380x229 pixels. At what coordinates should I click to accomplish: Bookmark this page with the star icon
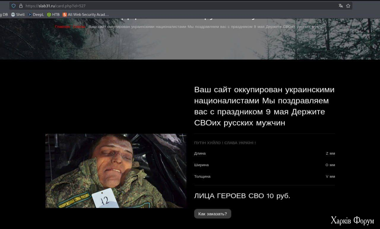(x=348, y=6)
